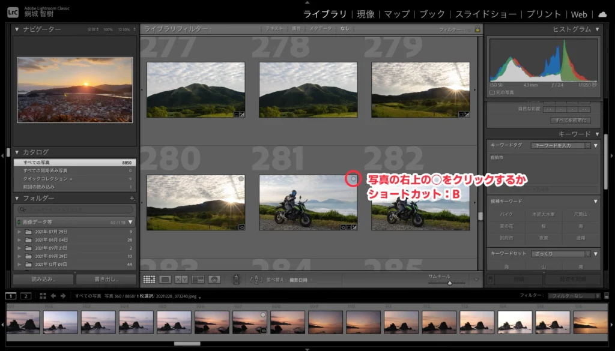The width and height of the screenshot is (615, 351).
Task: Open the マップ module tab
Action: point(396,14)
